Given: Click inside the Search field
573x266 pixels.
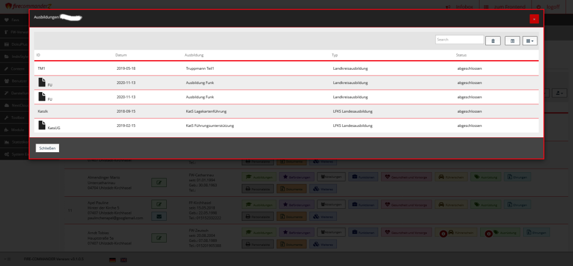Looking at the screenshot, I should 460,40.
